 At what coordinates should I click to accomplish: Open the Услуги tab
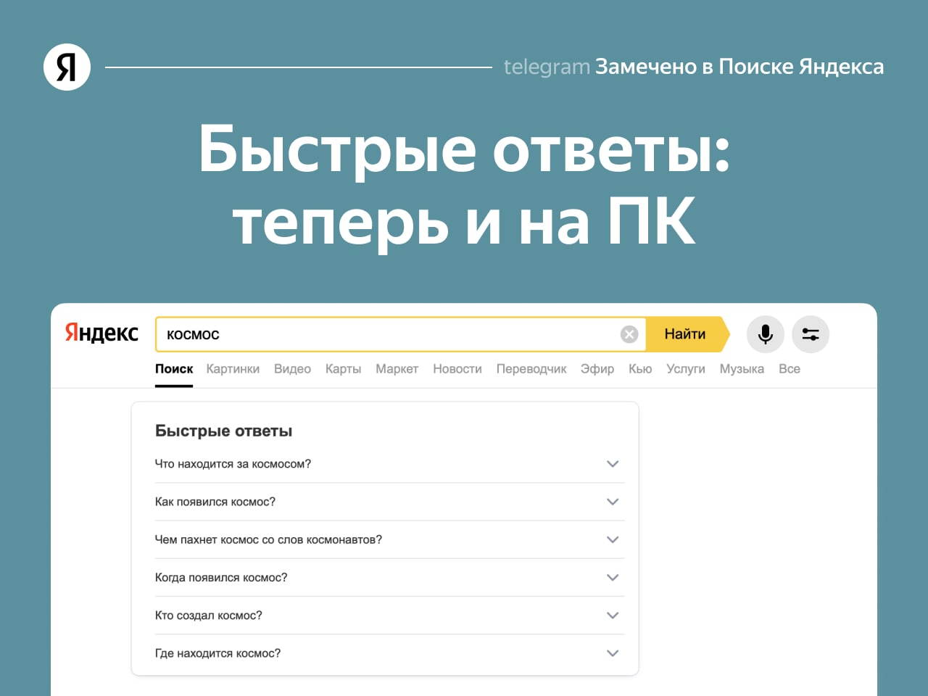(686, 369)
